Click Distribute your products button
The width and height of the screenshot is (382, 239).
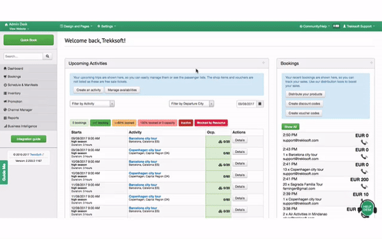tap(305, 94)
